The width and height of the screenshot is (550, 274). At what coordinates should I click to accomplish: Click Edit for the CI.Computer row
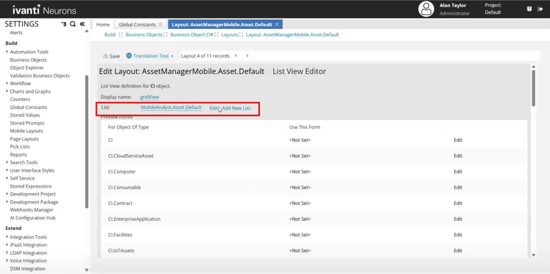pos(458,172)
